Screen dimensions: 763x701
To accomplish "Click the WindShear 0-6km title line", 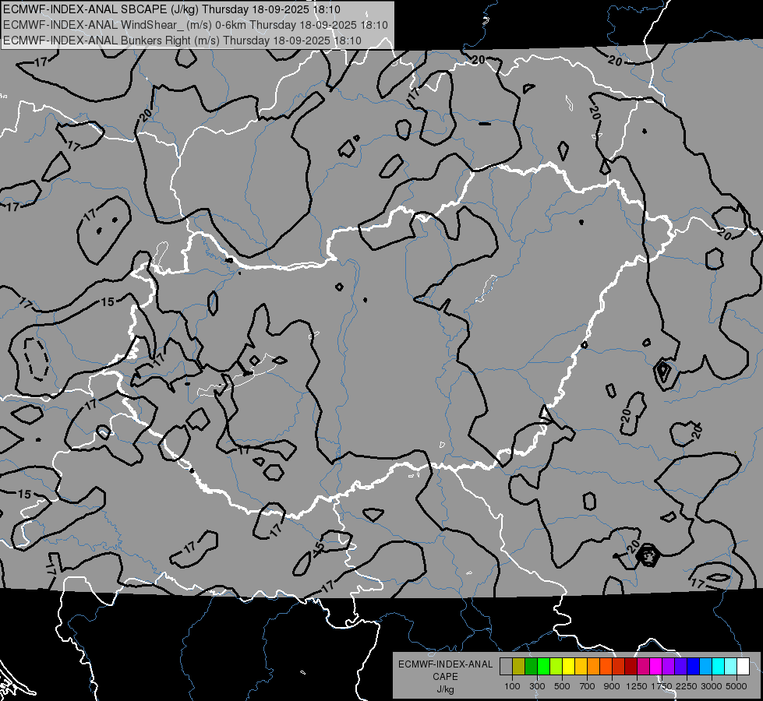I will 196,25.
